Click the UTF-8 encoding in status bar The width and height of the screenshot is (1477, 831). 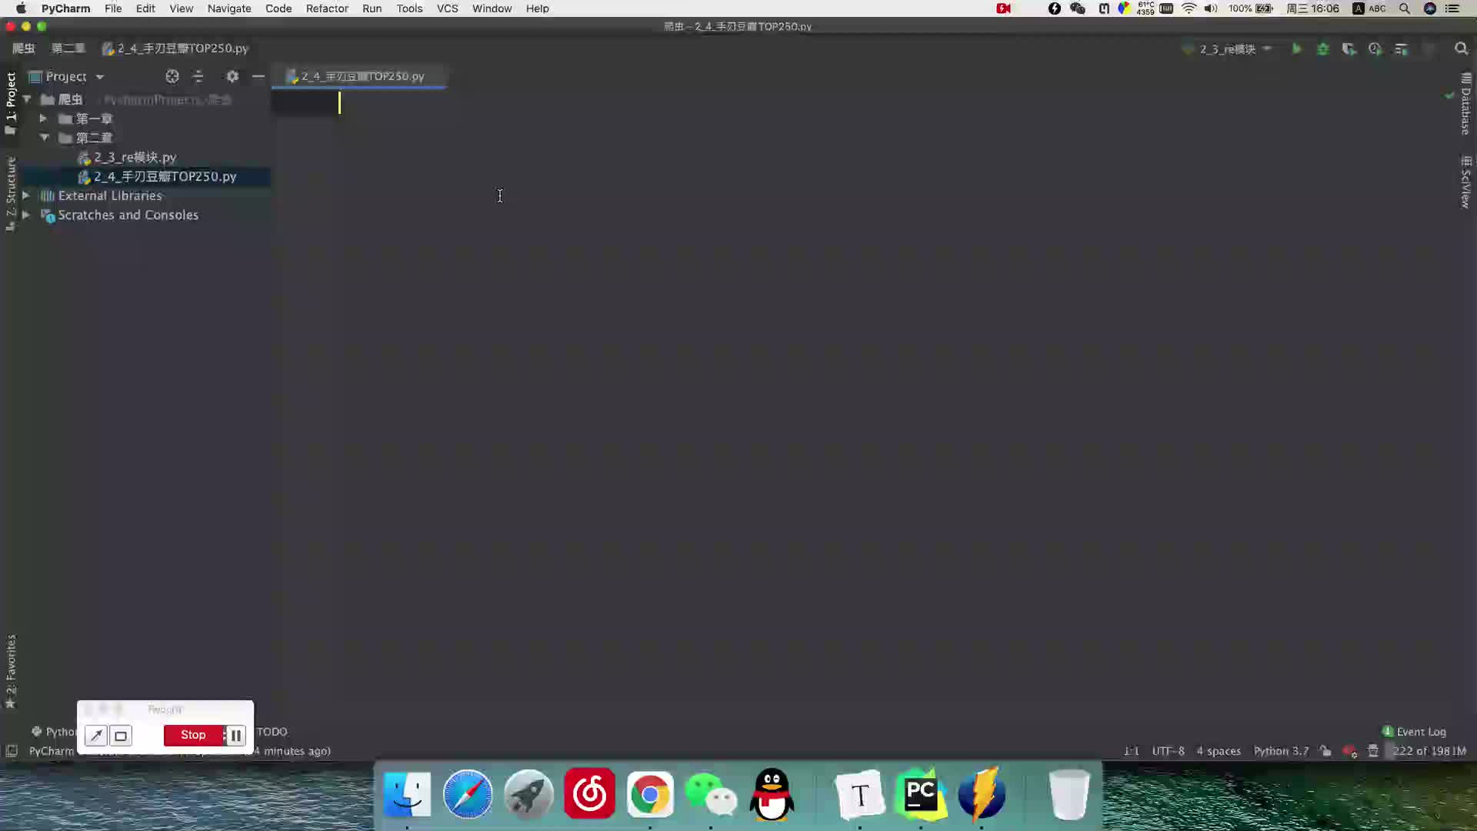pyautogui.click(x=1168, y=751)
